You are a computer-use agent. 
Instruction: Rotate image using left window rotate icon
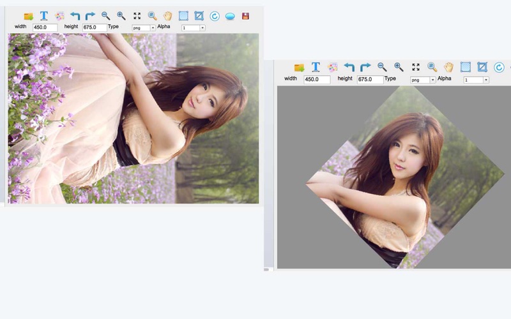coord(215,16)
